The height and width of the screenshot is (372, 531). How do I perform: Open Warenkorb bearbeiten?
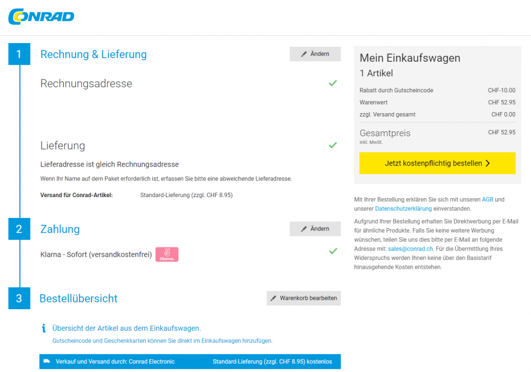click(303, 298)
